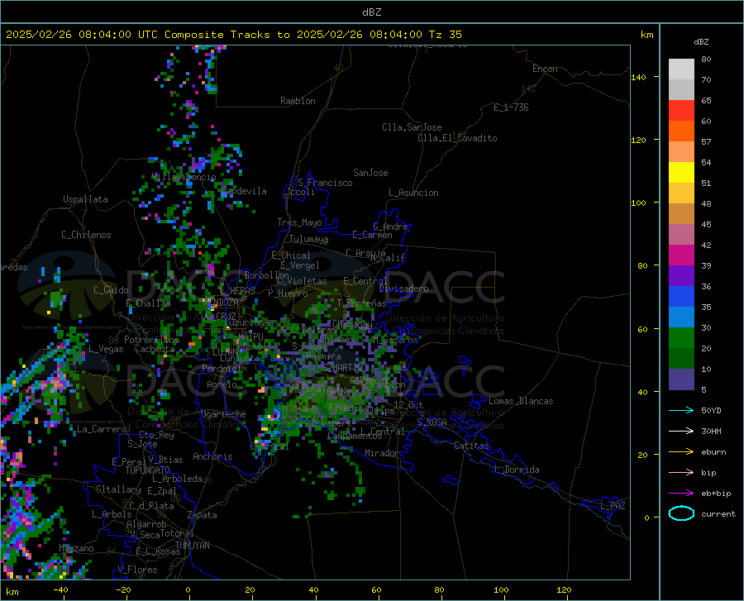This screenshot has height=601, width=744.
Task: Click the white 30HM arrow in the legend
Action: point(681,431)
